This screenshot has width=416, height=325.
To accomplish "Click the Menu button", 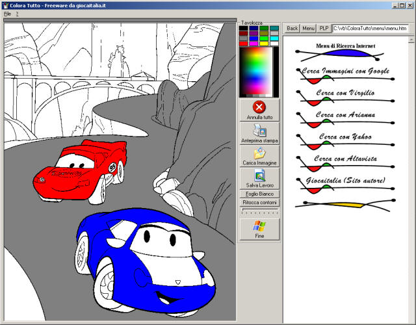I will click(308, 28).
